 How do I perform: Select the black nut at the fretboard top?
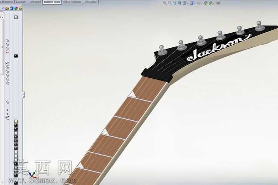tap(157, 76)
